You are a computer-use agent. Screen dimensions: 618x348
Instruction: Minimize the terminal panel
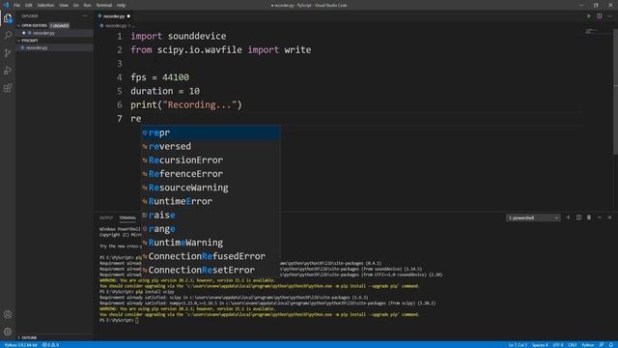pyautogui.click(x=599, y=217)
